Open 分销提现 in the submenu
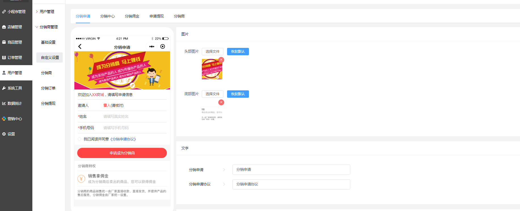Viewport: 520px width, 211px height. [x=48, y=103]
